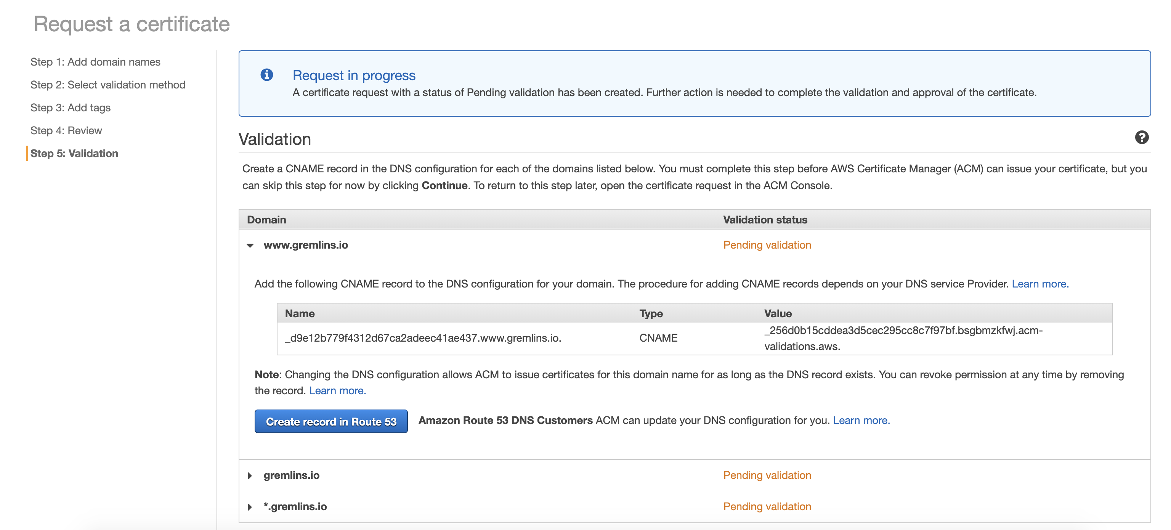Go to Step 3: Add tags

[71, 108]
